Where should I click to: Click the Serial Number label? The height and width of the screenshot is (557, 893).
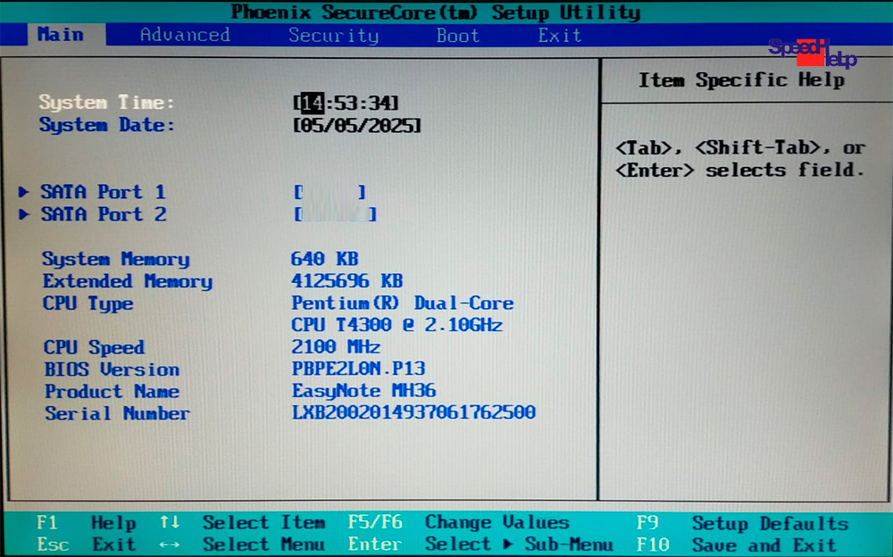coord(117,413)
